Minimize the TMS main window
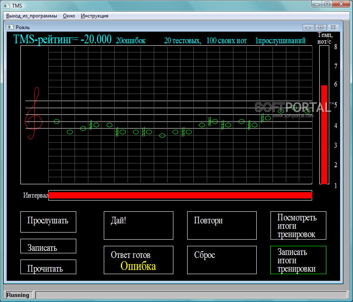Screen dimensions: 353x302 tap(317, 4)
